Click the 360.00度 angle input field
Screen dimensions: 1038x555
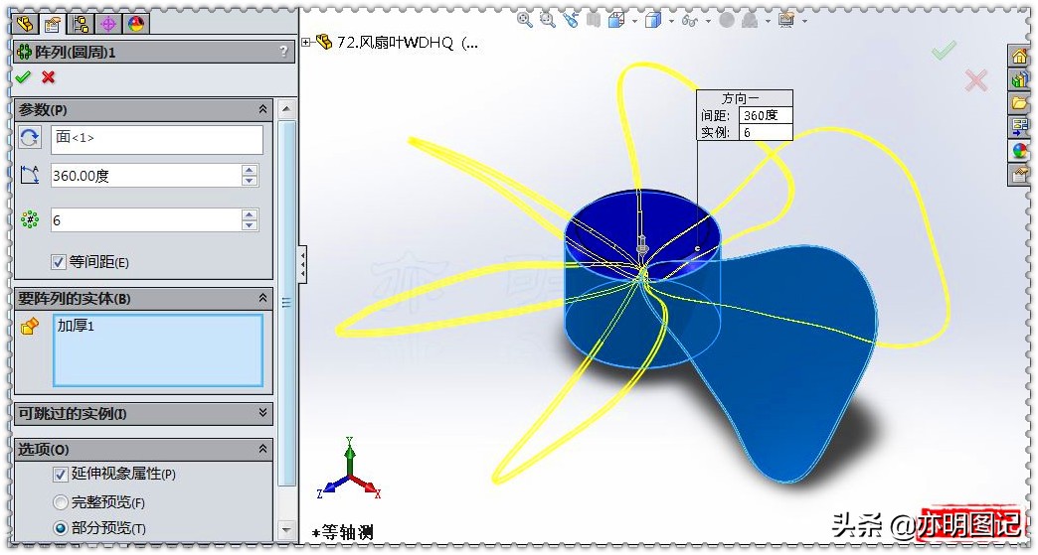coord(147,176)
